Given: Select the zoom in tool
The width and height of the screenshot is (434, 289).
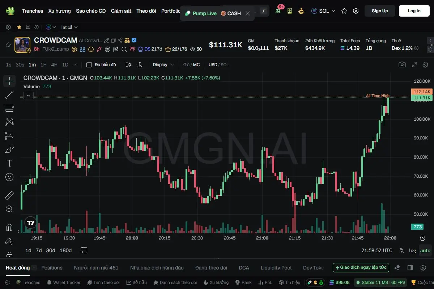Looking at the screenshot, I should pos(9,209).
